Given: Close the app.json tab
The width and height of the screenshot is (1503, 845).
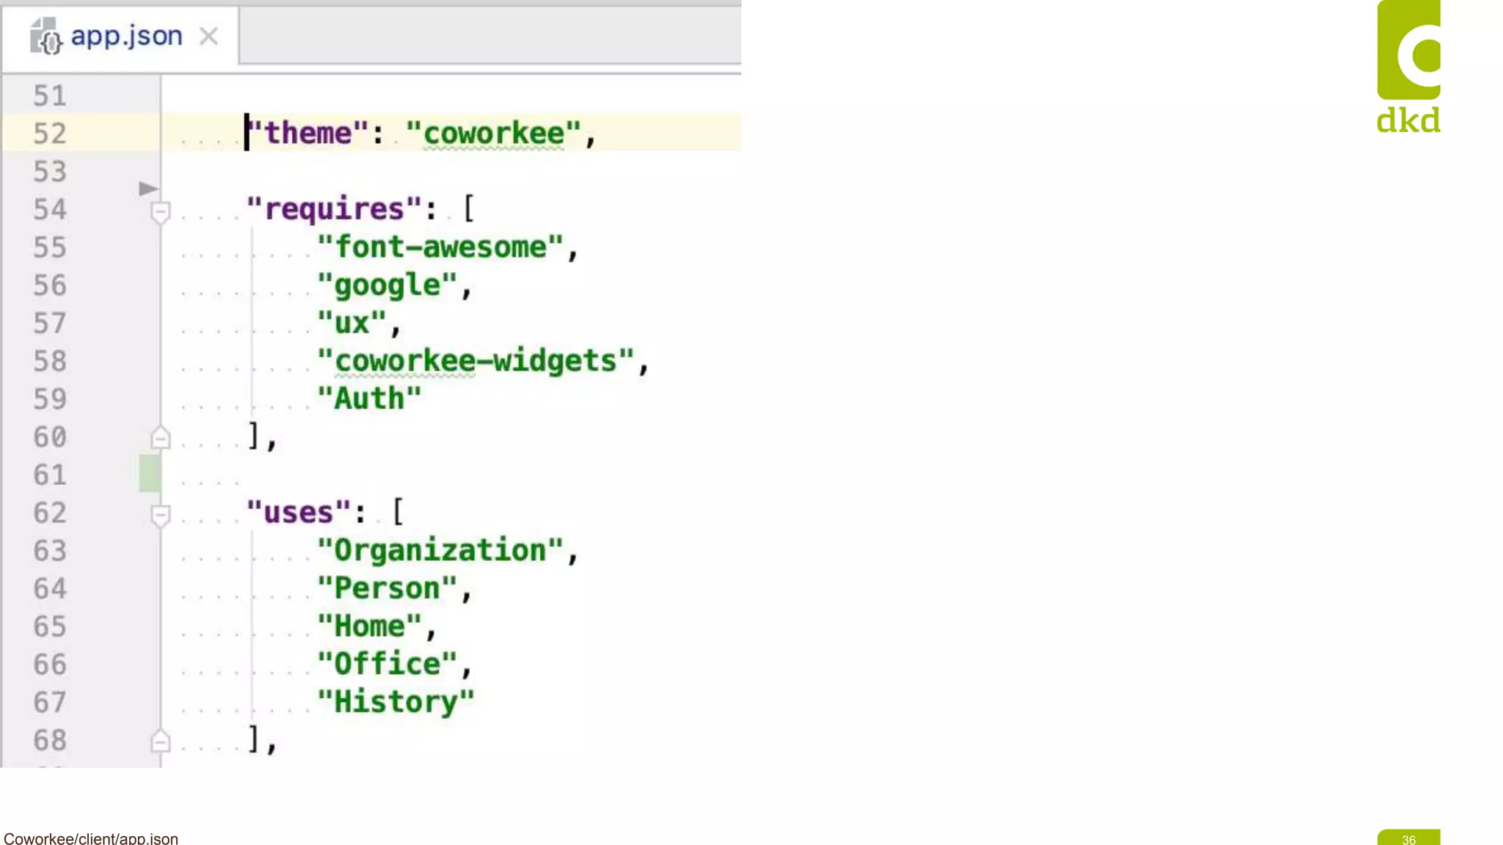Looking at the screenshot, I should click(209, 36).
